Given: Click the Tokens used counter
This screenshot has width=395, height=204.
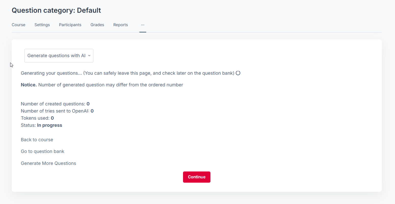Looking at the screenshot, I should pos(37,118).
